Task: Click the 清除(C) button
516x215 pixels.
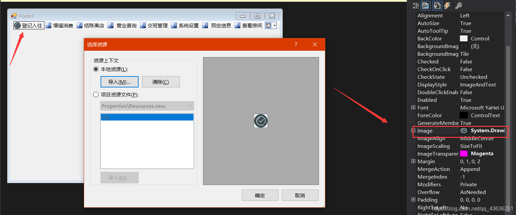Action: 161,82
